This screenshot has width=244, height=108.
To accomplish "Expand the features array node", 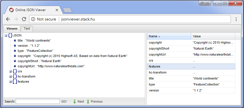I will pyautogui.click(x=10, y=82).
